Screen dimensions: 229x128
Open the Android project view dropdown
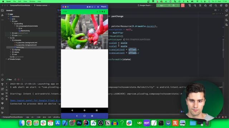point(10,10)
